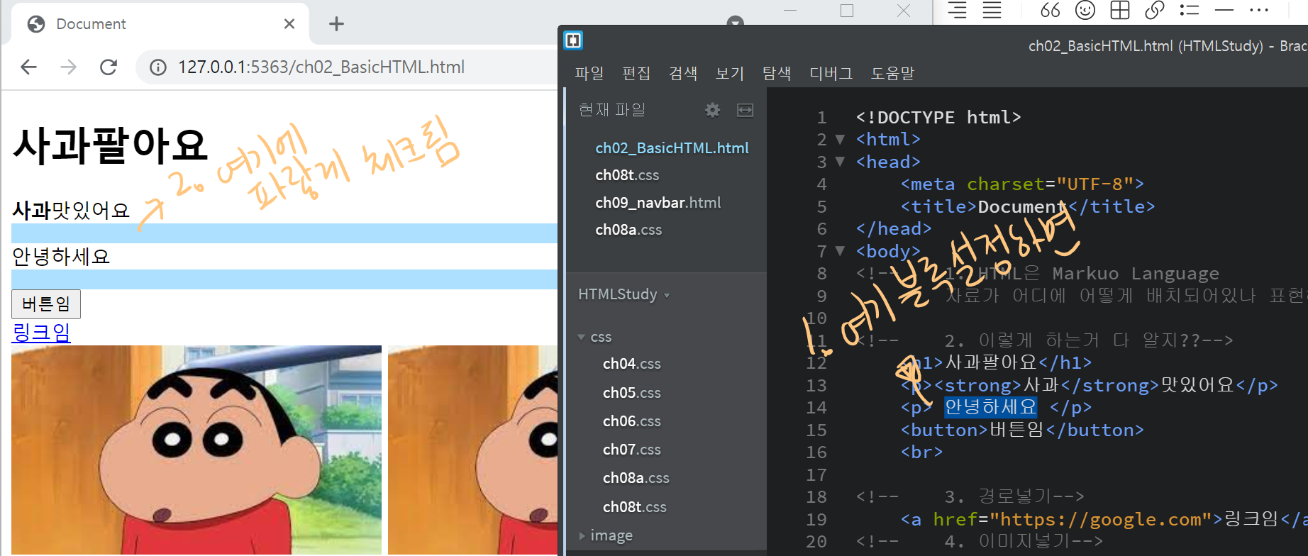1308x556 pixels.
Task: Select ch08t.css in working files list
Action: point(627,175)
